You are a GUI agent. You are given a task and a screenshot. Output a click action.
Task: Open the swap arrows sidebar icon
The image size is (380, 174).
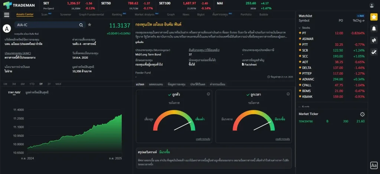pyautogui.click(x=374, y=40)
